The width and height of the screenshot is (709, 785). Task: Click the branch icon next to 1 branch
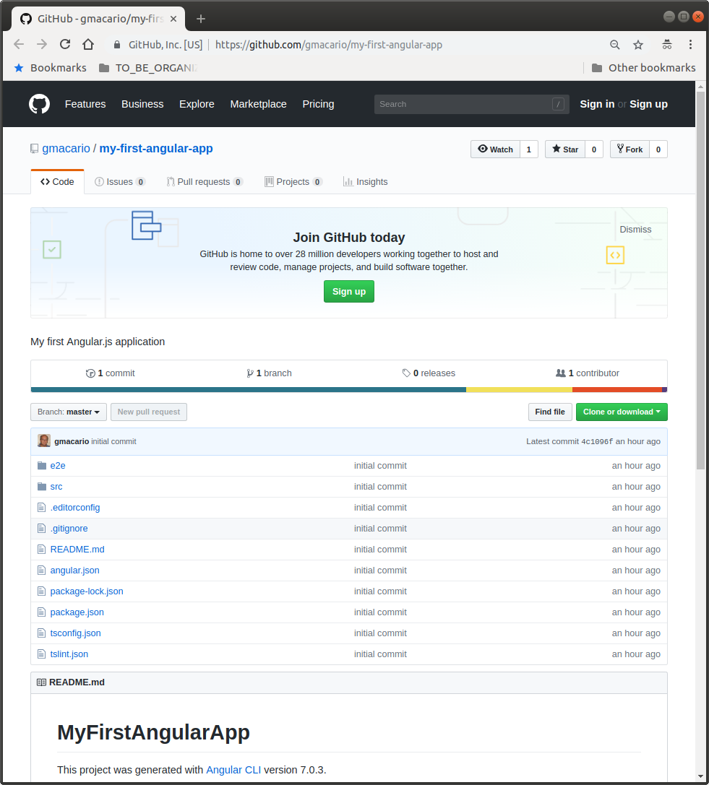[x=250, y=373]
